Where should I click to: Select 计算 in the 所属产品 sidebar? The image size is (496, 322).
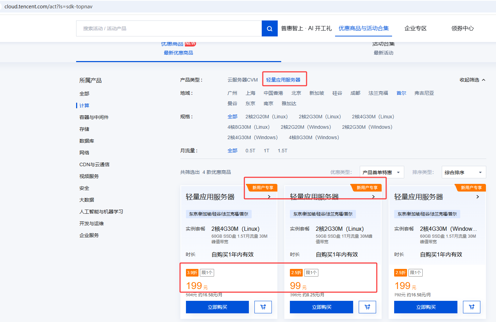(x=84, y=105)
